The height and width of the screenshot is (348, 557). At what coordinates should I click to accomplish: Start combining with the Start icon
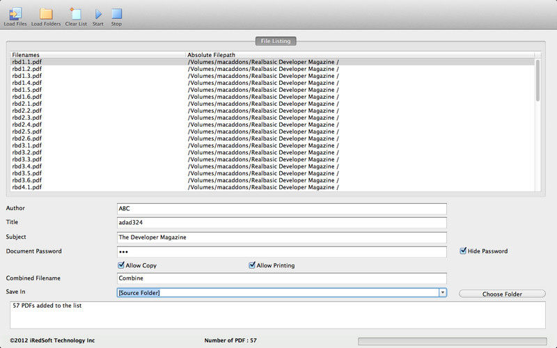(x=98, y=17)
